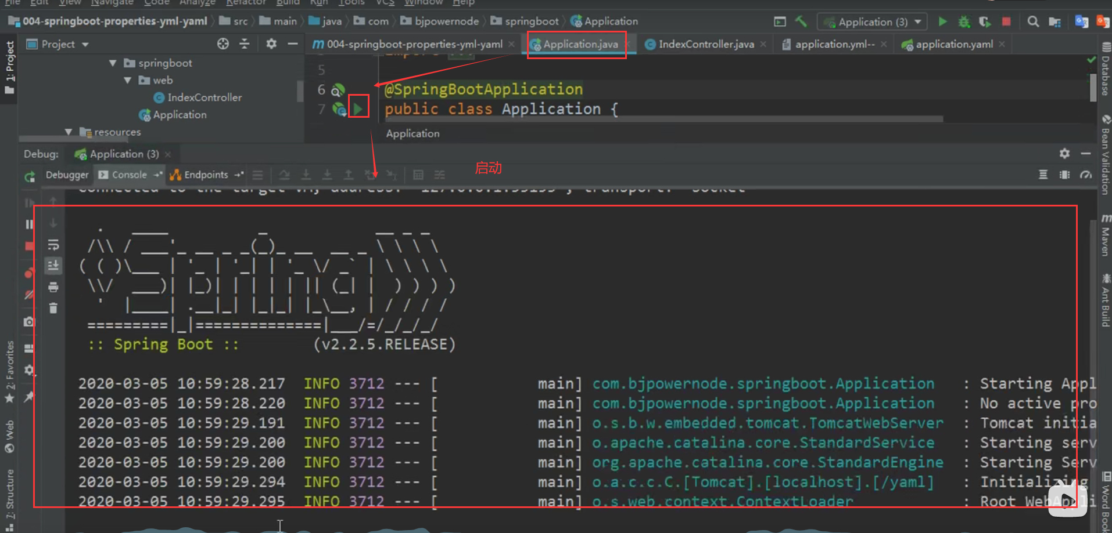This screenshot has height=533, width=1112.
Task: Toggle scroll to end of console
Action: 53,266
